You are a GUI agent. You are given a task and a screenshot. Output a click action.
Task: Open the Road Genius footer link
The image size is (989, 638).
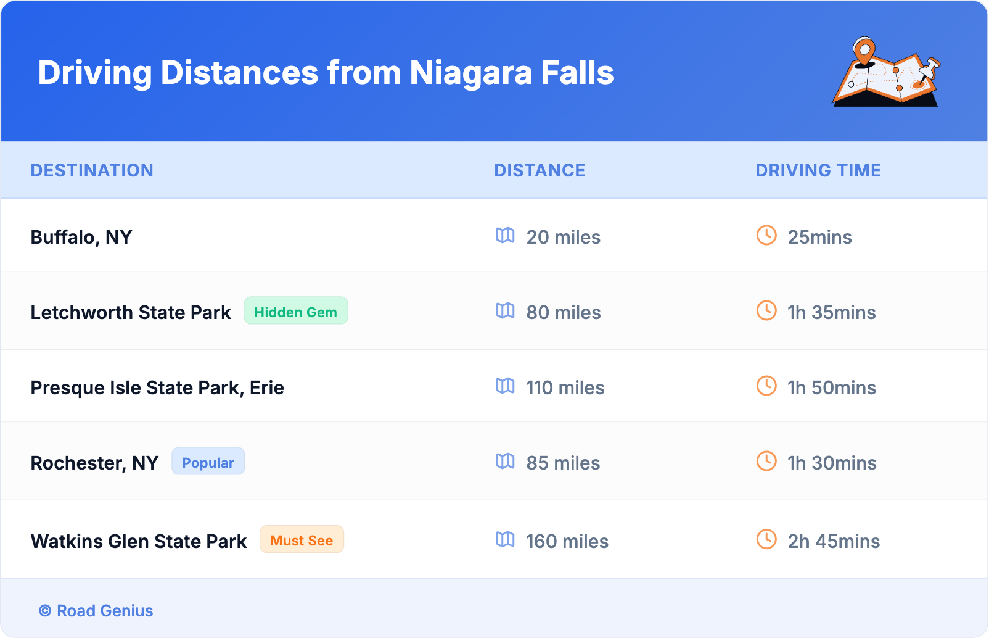click(x=96, y=611)
